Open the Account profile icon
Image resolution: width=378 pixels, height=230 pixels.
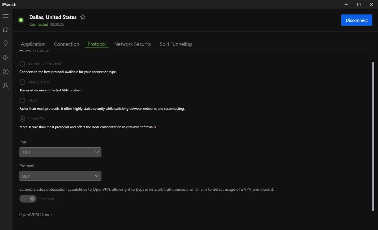[6, 86]
